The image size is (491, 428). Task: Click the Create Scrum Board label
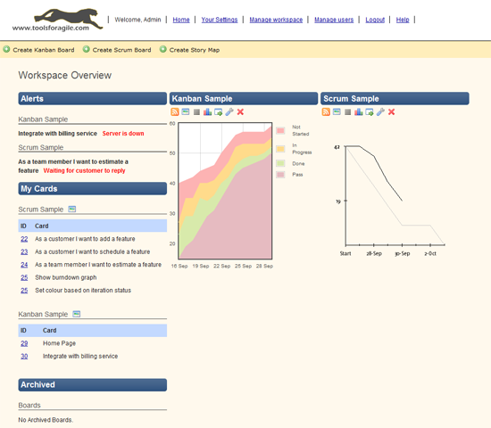(x=121, y=50)
